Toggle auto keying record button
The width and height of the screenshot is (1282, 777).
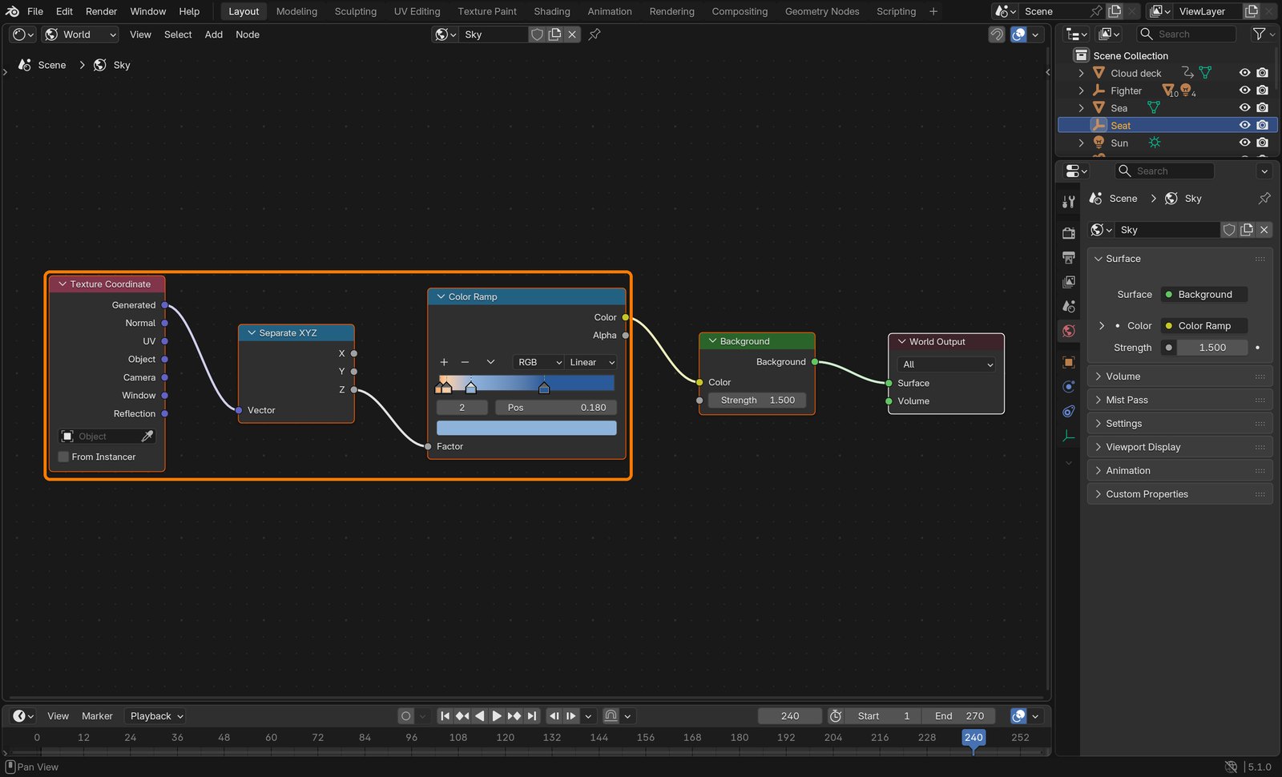pyautogui.click(x=406, y=716)
